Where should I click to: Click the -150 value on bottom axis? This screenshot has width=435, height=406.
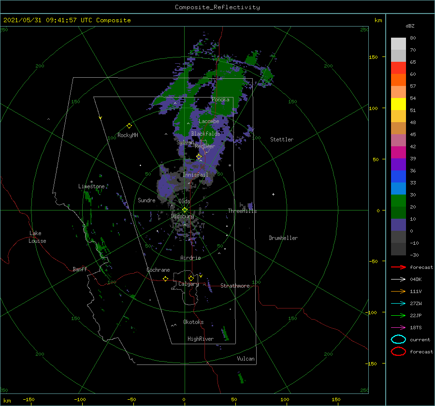point(29,399)
